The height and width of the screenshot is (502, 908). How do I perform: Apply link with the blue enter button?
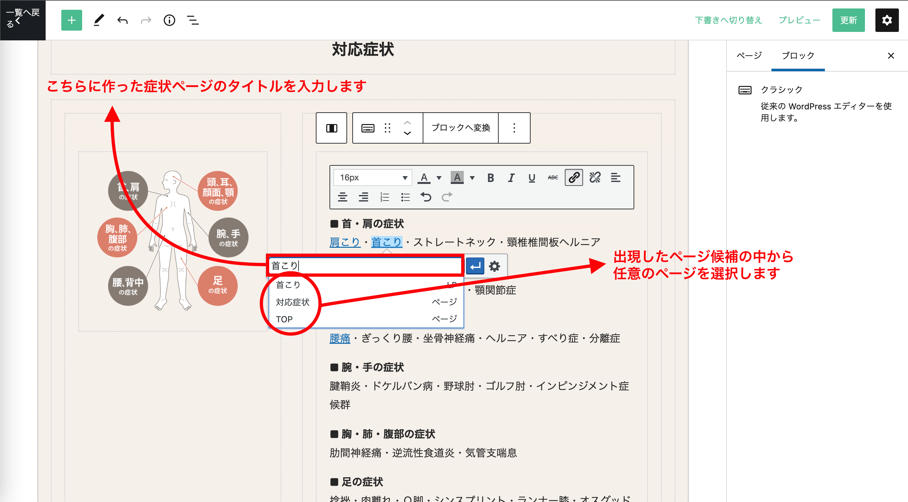click(475, 266)
